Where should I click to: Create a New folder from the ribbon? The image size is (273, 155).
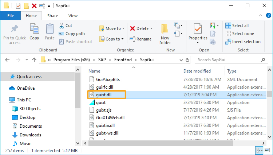coord(165,34)
